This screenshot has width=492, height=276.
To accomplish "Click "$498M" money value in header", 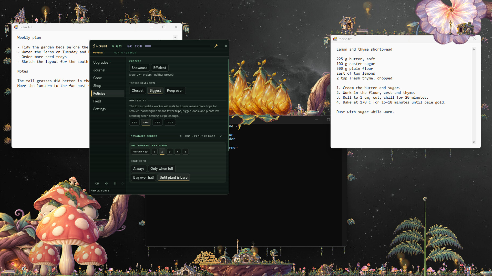I will point(100,46).
